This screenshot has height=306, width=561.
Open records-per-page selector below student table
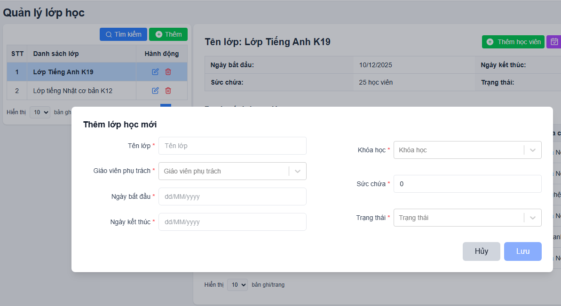pyautogui.click(x=237, y=285)
